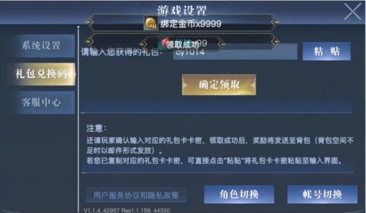This screenshot has width=366, height=213.
Task: Tap the 粘贴 paste button
Action: (x=326, y=51)
